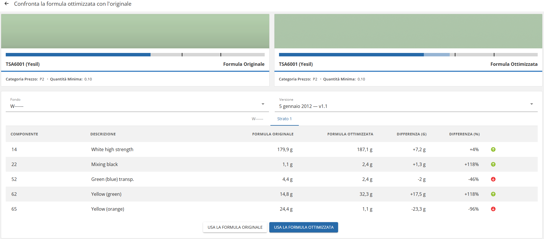This screenshot has width=544, height=239.
Task: Click the optimized formula progress bar
Action: [x=408, y=55]
